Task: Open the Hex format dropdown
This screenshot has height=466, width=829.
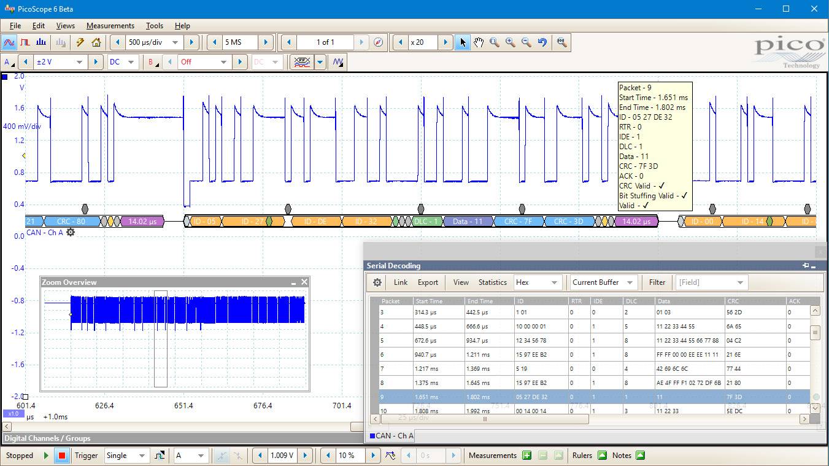Action: pyautogui.click(x=537, y=282)
